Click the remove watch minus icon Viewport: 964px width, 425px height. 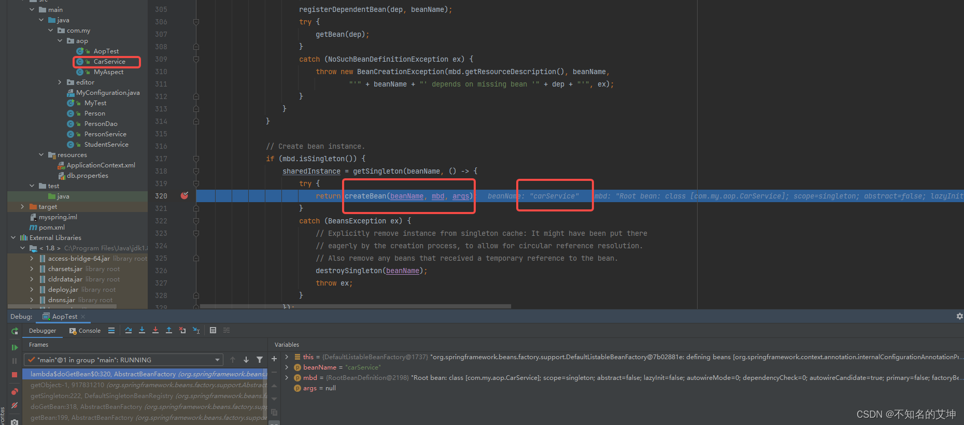tap(274, 372)
